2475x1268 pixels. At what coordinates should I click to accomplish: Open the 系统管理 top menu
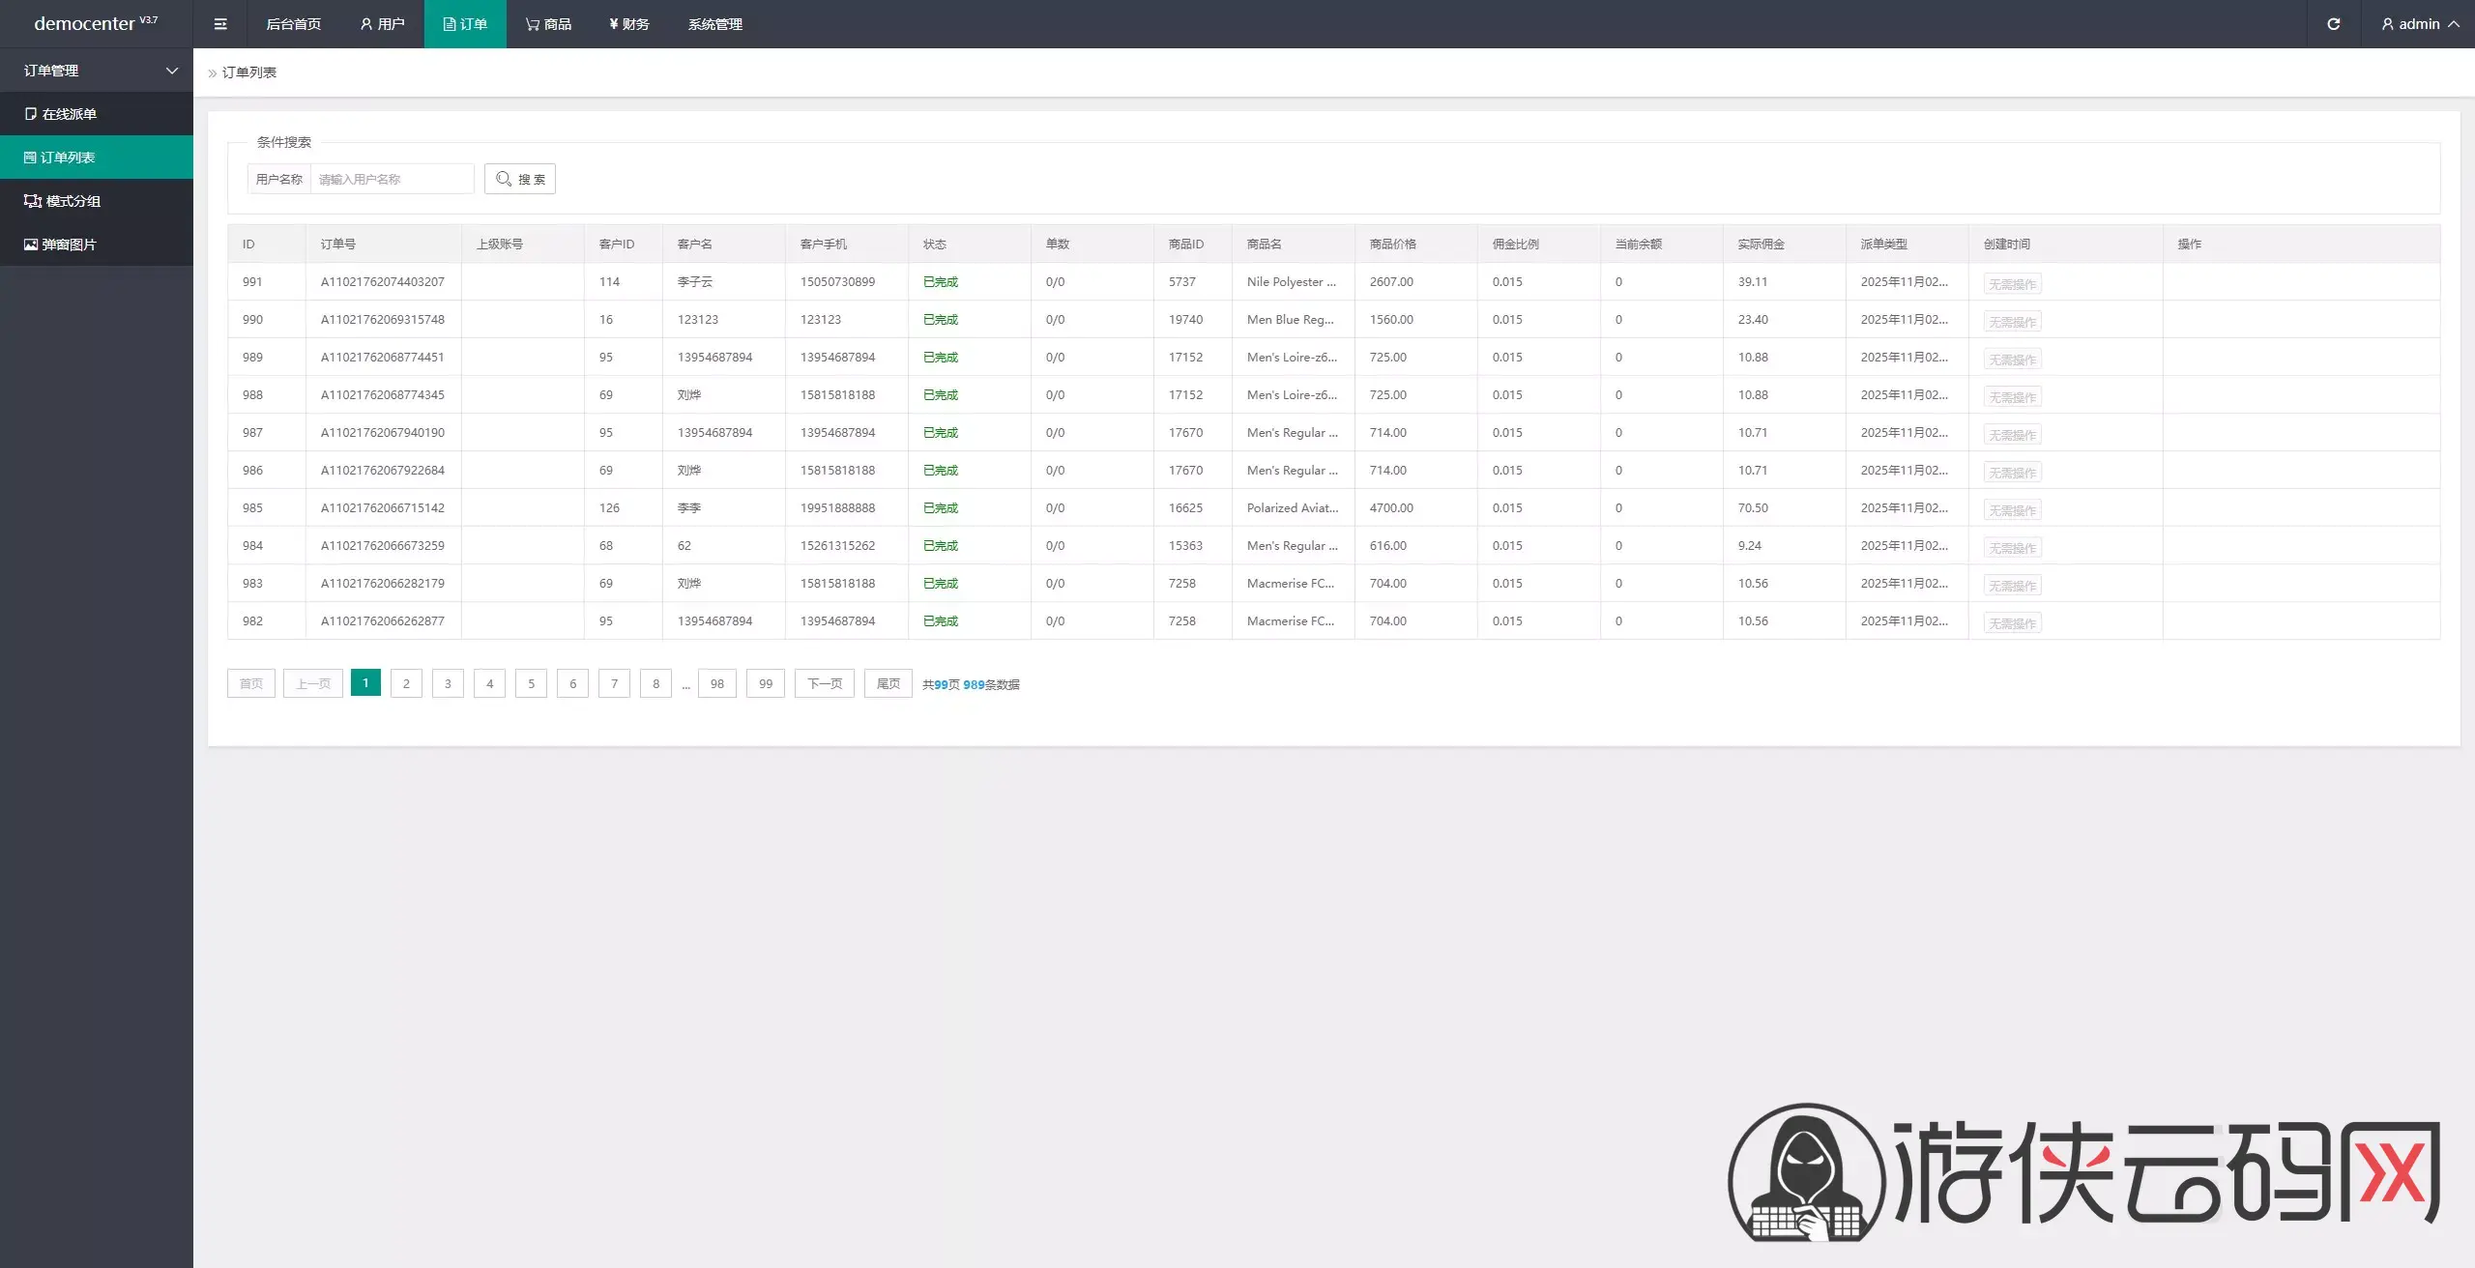(714, 24)
